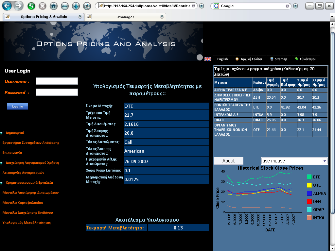Open the Επικοινωνία contact link

(12, 153)
